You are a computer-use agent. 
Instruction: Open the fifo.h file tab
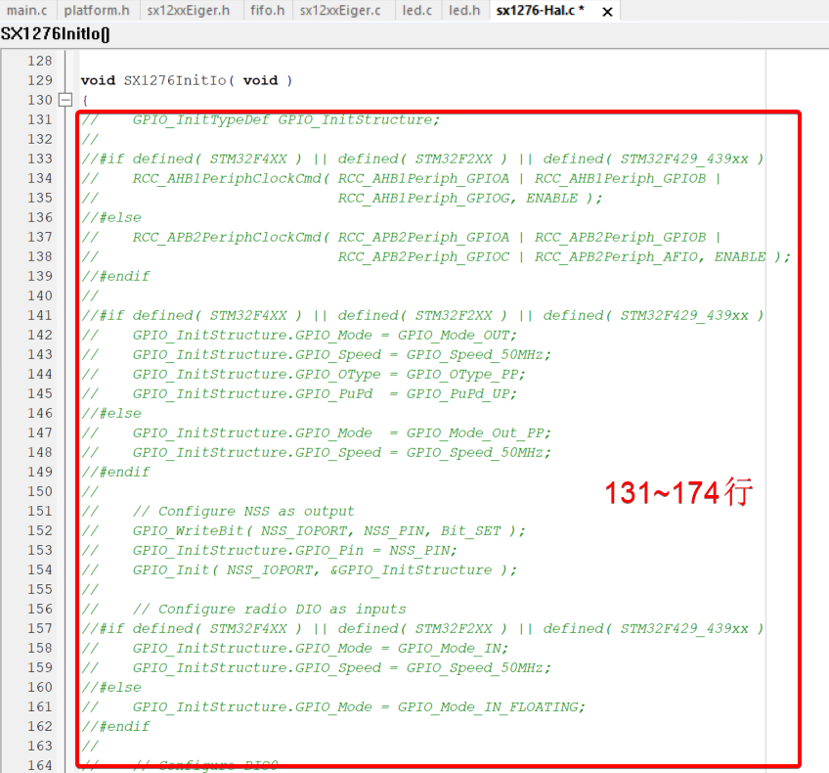pos(267,11)
